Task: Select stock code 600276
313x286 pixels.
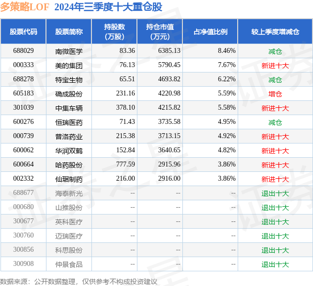Action: point(23,122)
